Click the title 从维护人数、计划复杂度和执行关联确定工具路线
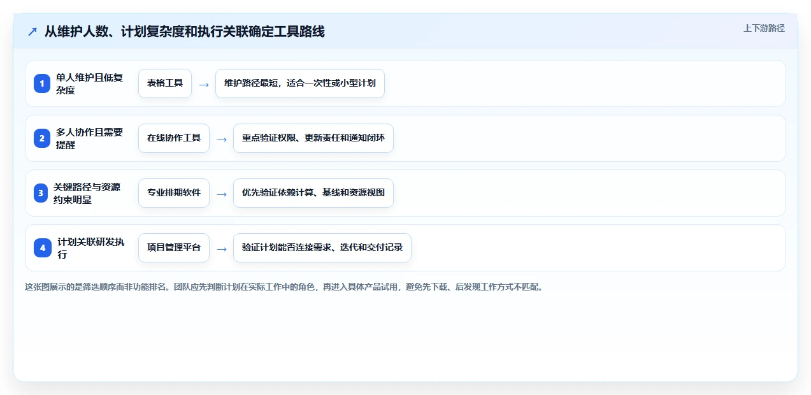The height and width of the screenshot is (395, 811). (x=184, y=31)
